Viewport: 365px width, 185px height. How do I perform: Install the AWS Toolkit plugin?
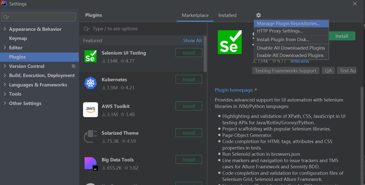[189, 106]
